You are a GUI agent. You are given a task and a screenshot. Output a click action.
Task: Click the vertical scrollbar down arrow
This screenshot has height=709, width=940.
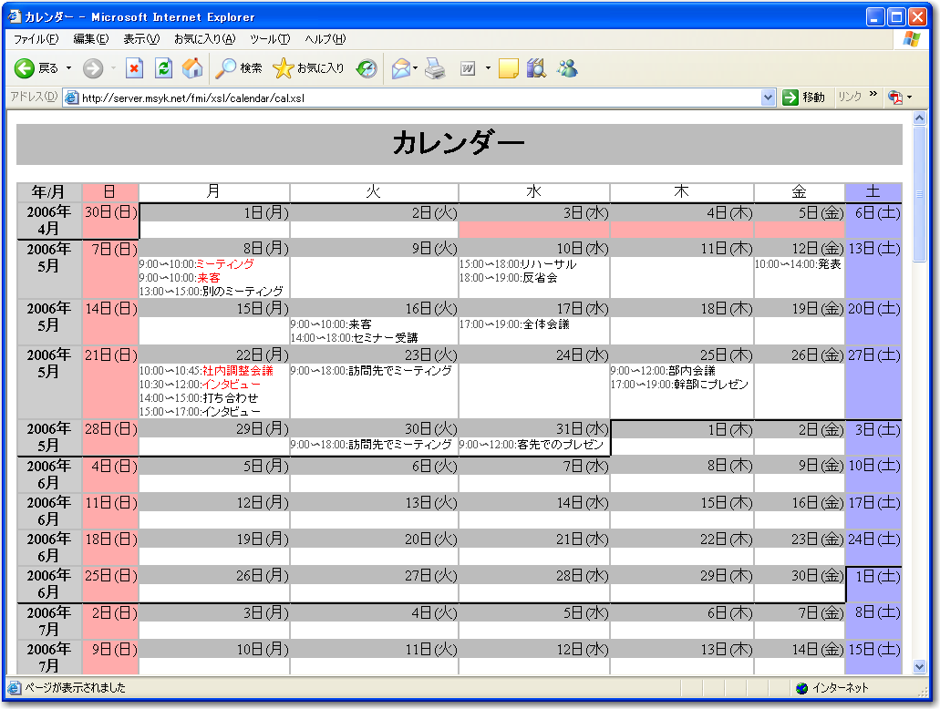coord(919,666)
